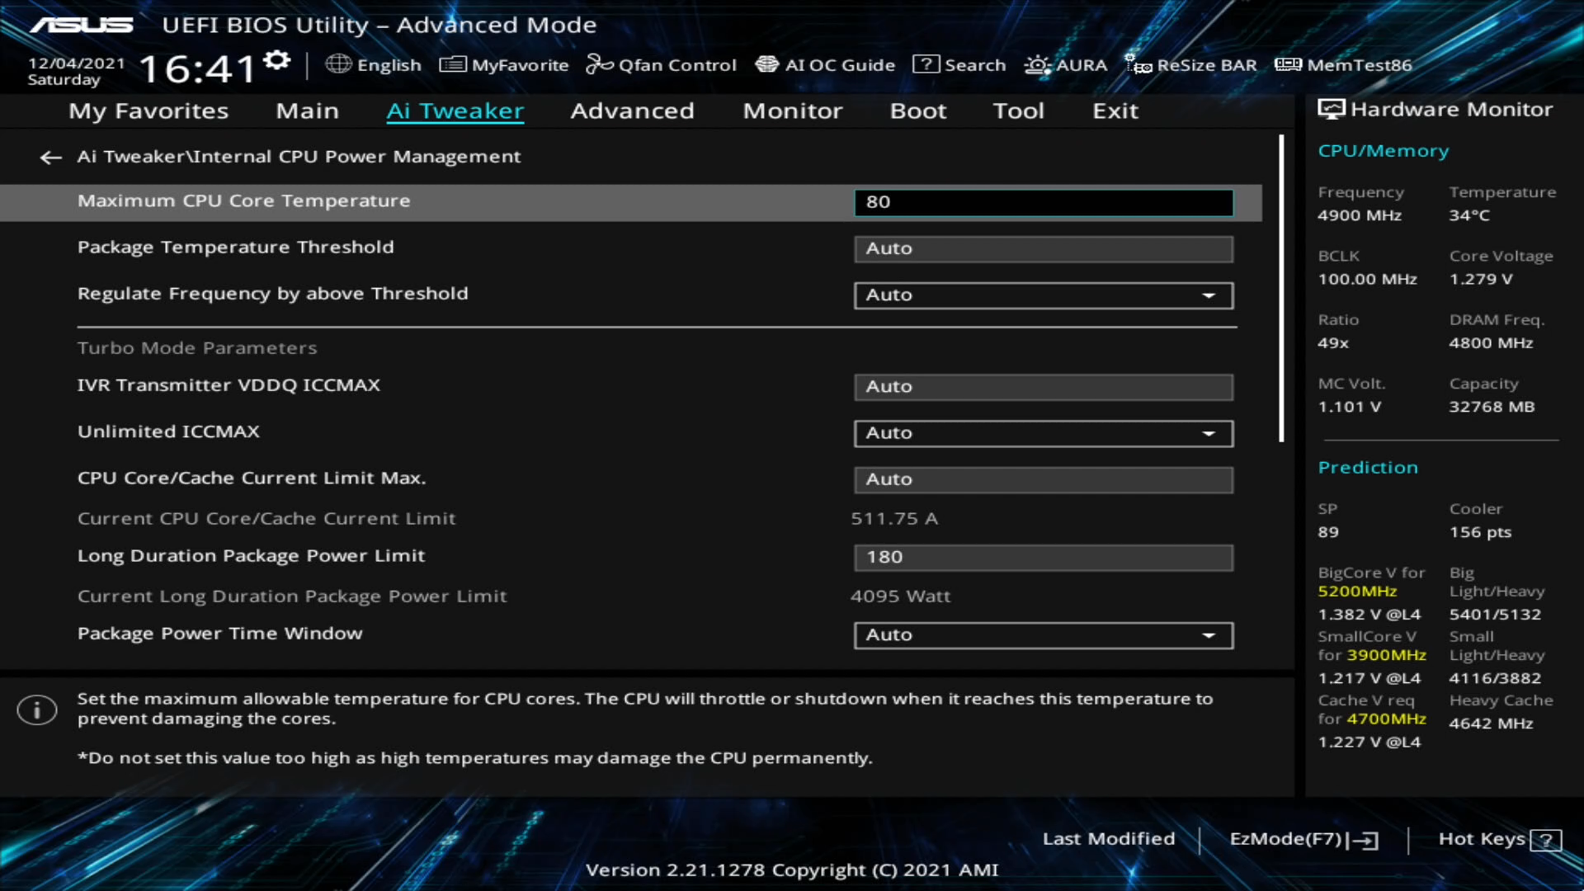Click the 156 pts cooler score
The width and height of the screenshot is (1584, 891).
(1480, 532)
